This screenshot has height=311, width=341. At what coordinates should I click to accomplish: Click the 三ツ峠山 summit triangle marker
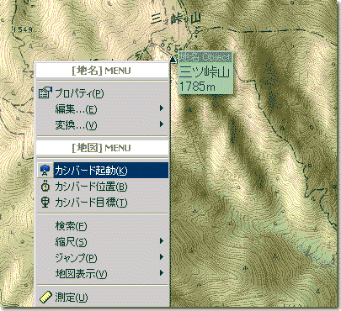[173, 60]
